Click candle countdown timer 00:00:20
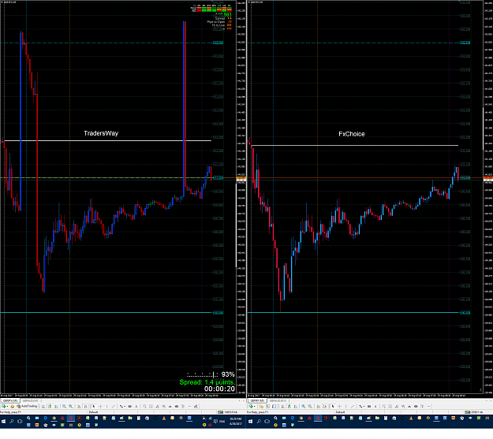The image size is (493, 439). click(219, 389)
